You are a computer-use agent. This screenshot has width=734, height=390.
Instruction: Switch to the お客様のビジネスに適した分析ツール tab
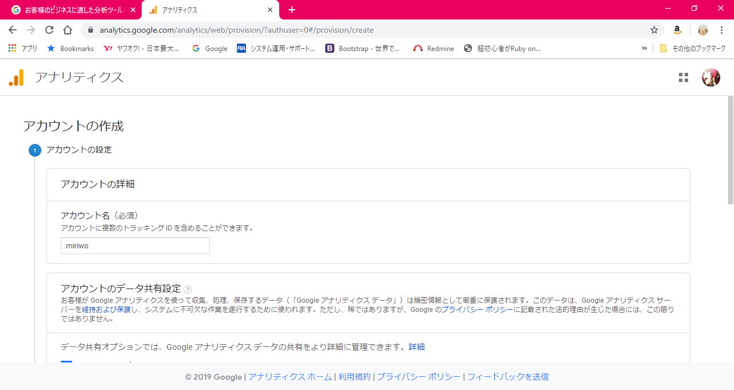tap(69, 9)
